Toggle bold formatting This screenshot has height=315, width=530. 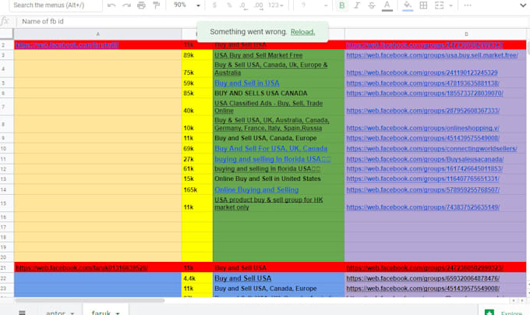tap(341, 5)
